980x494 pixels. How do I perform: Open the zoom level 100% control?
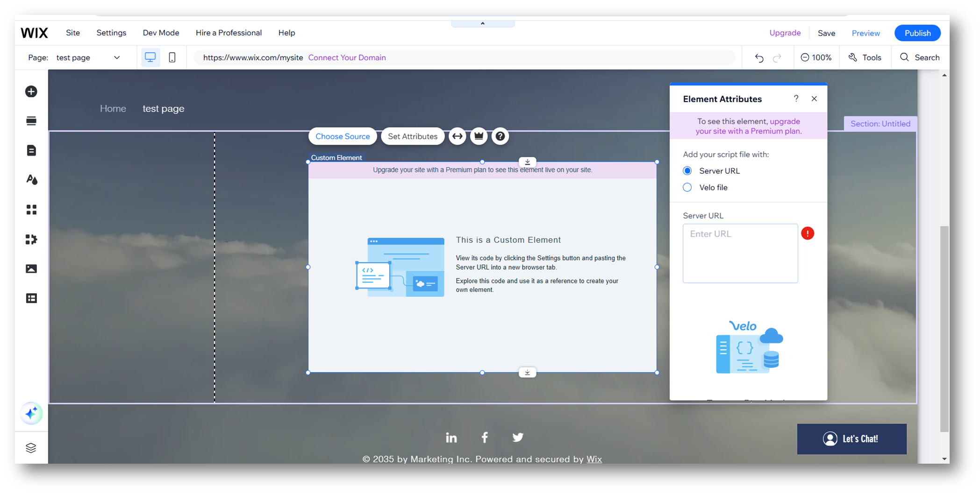click(816, 57)
